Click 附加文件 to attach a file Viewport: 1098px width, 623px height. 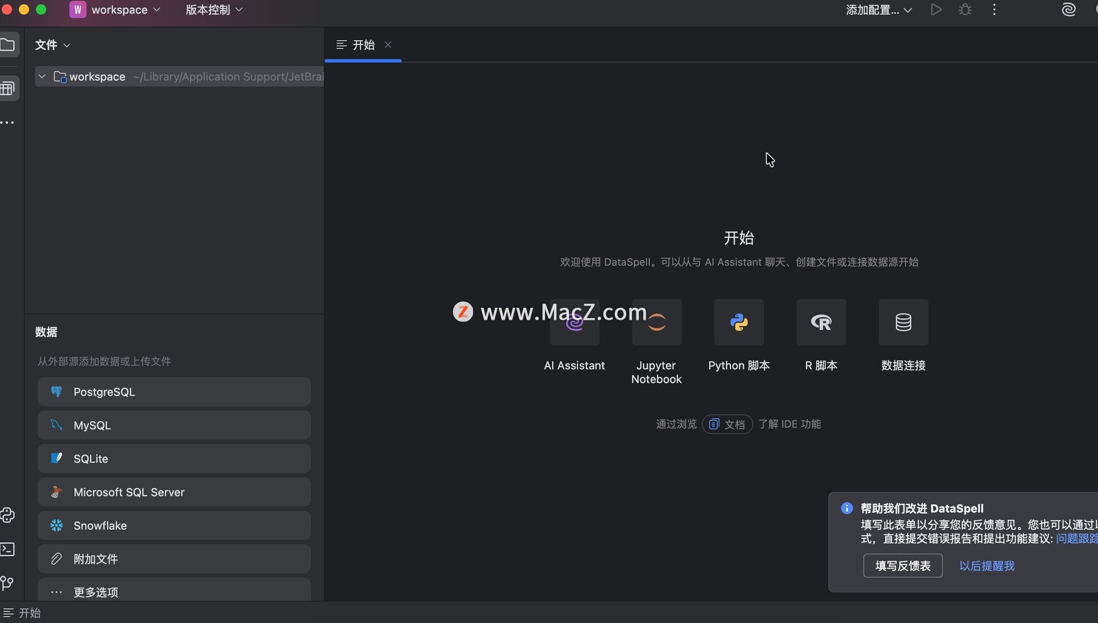coord(174,559)
